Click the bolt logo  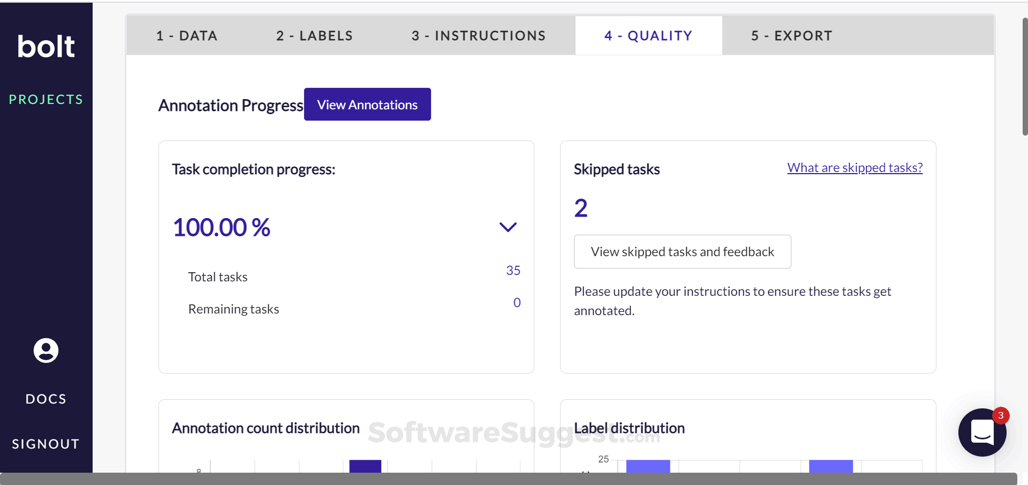46,47
